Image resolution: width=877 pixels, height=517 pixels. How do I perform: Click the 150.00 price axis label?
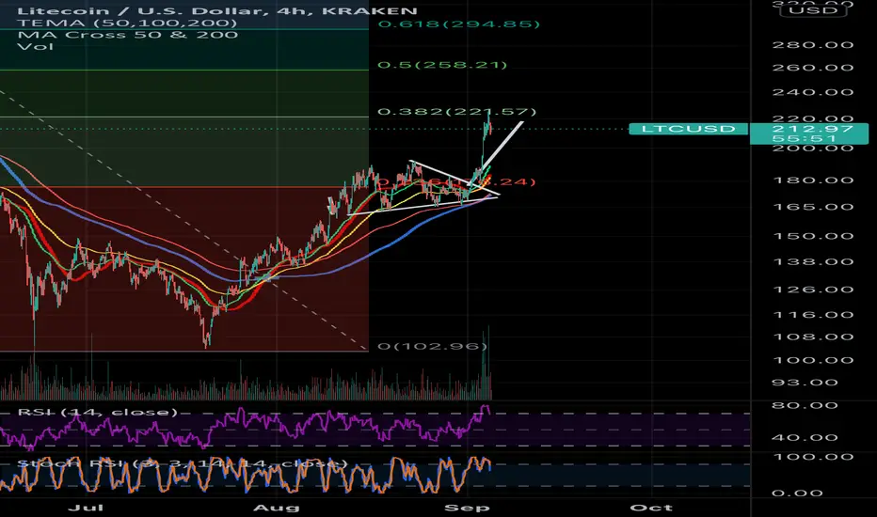coord(813,237)
